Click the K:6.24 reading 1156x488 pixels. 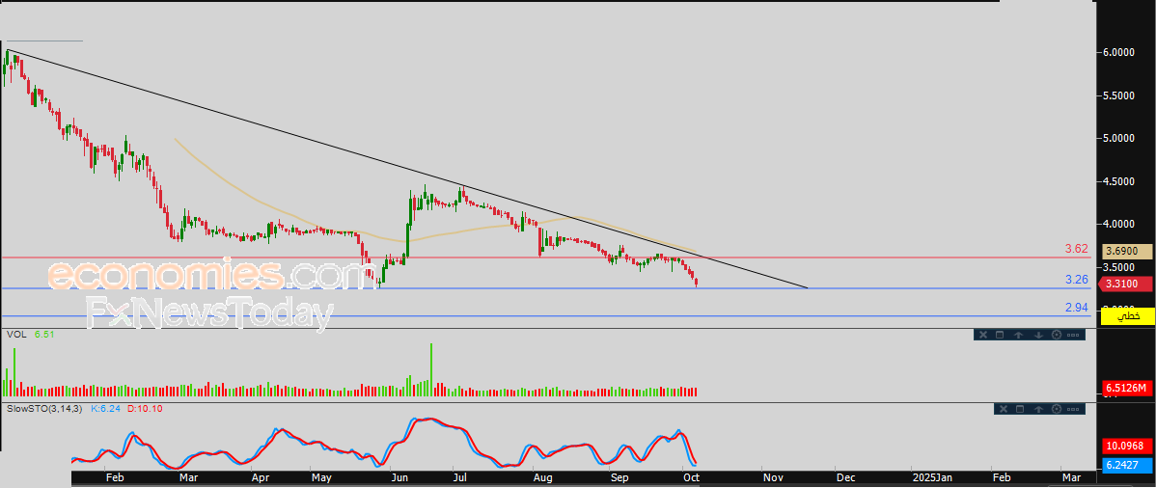pos(105,408)
